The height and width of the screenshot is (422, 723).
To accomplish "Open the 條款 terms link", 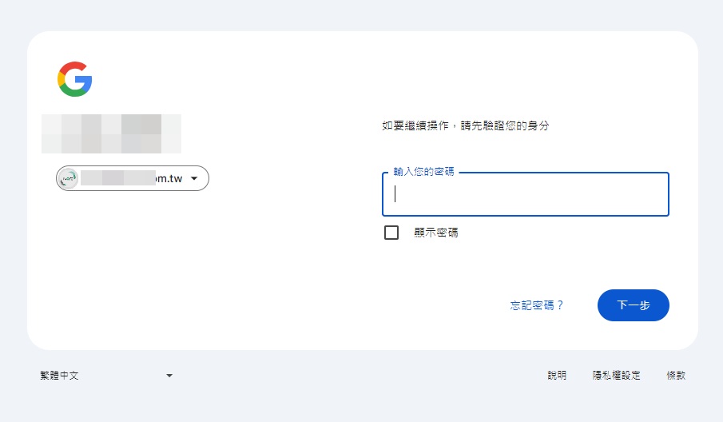I will click(x=676, y=376).
